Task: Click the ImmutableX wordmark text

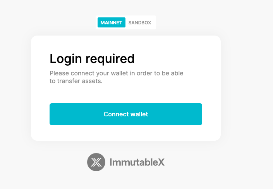Action: click(137, 162)
